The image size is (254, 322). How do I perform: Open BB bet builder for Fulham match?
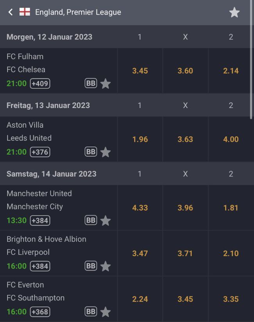pos(91,83)
